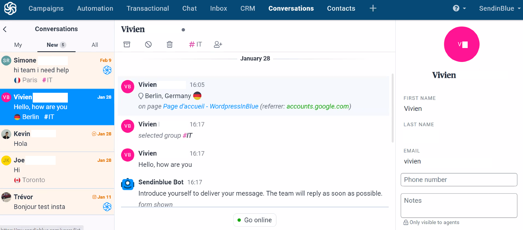Click Vivien's pink avatar circle

[x=461, y=44]
